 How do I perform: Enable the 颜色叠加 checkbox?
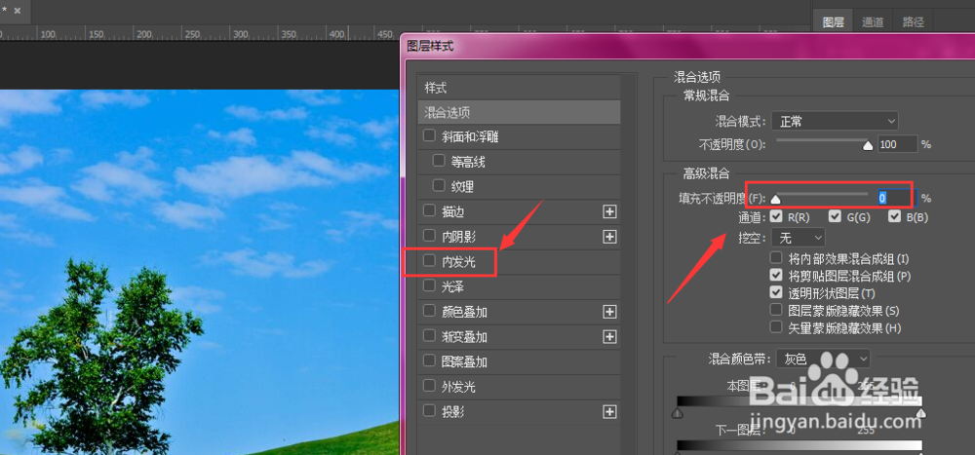tap(429, 311)
